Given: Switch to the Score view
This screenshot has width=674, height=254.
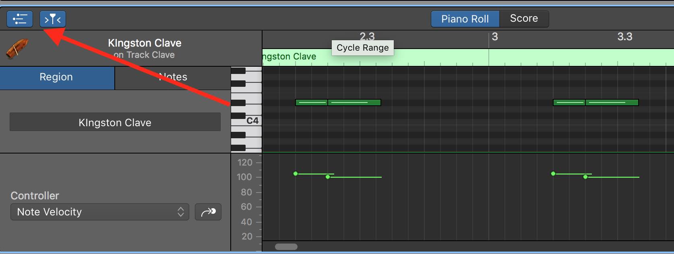Looking at the screenshot, I should coord(524,18).
